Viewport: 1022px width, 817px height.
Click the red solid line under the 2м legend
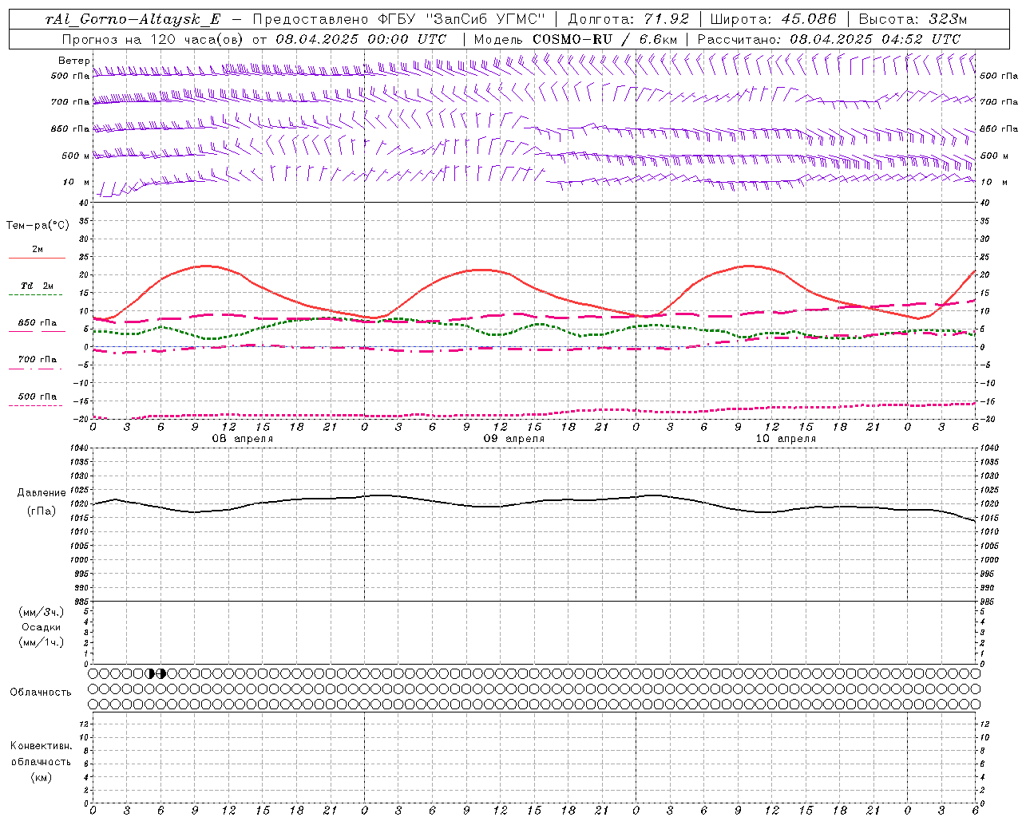tap(37, 259)
